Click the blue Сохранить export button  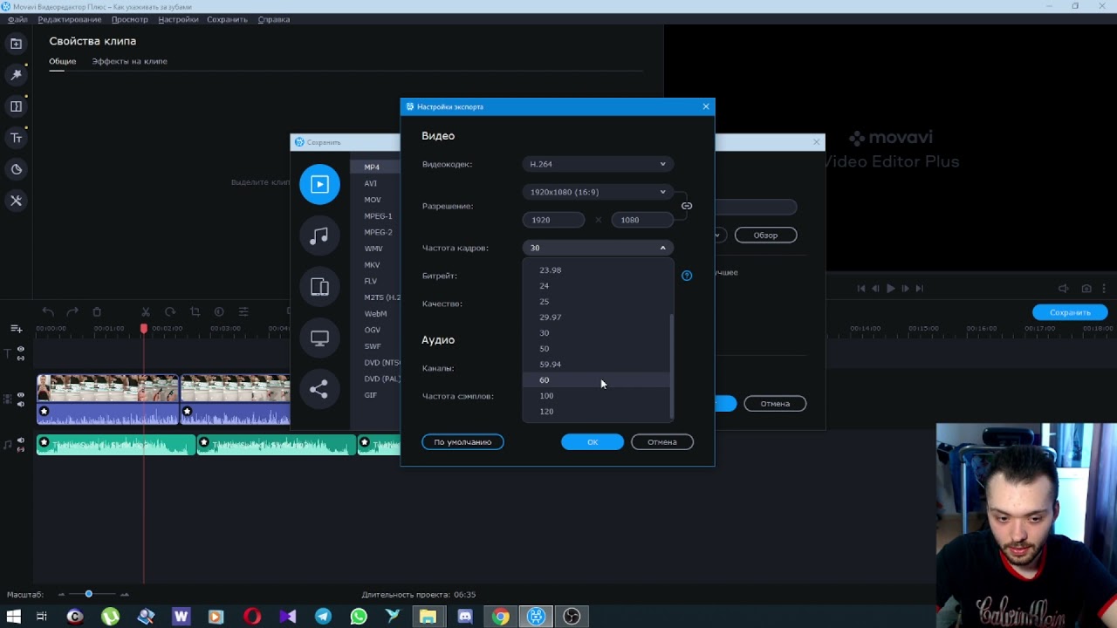coord(1070,312)
